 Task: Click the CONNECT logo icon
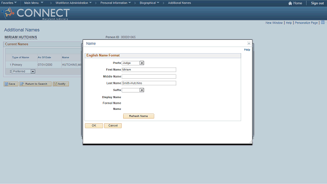coord(8,13)
